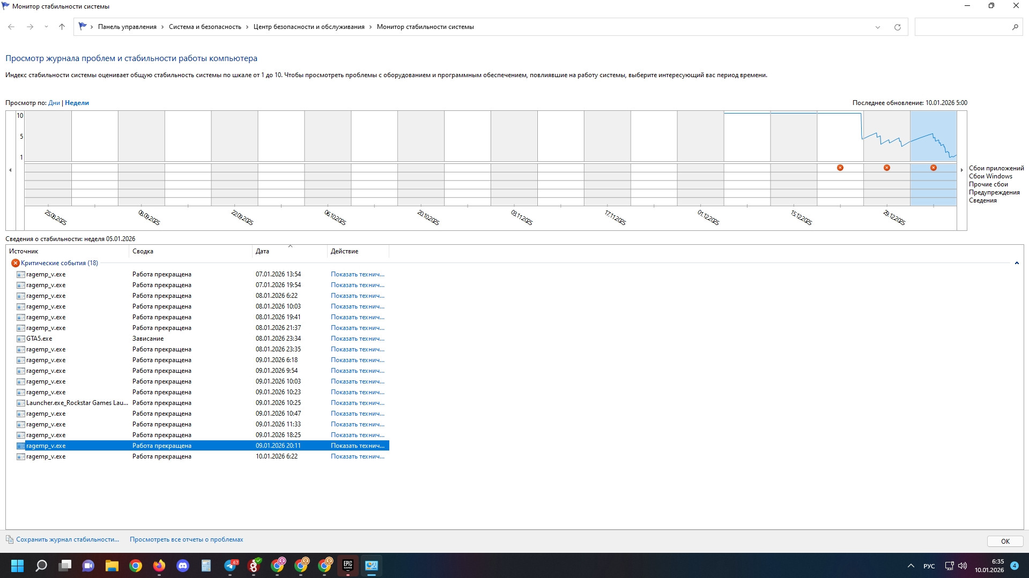Sort list by the Дата column header
1029x578 pixels.
tap(262, 251)
